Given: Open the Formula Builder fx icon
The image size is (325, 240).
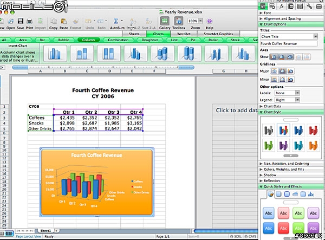Looking at the screenshot, I should [282, 6].
